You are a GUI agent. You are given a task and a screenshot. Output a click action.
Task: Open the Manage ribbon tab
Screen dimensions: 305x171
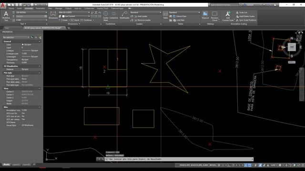tap(59, 9)
